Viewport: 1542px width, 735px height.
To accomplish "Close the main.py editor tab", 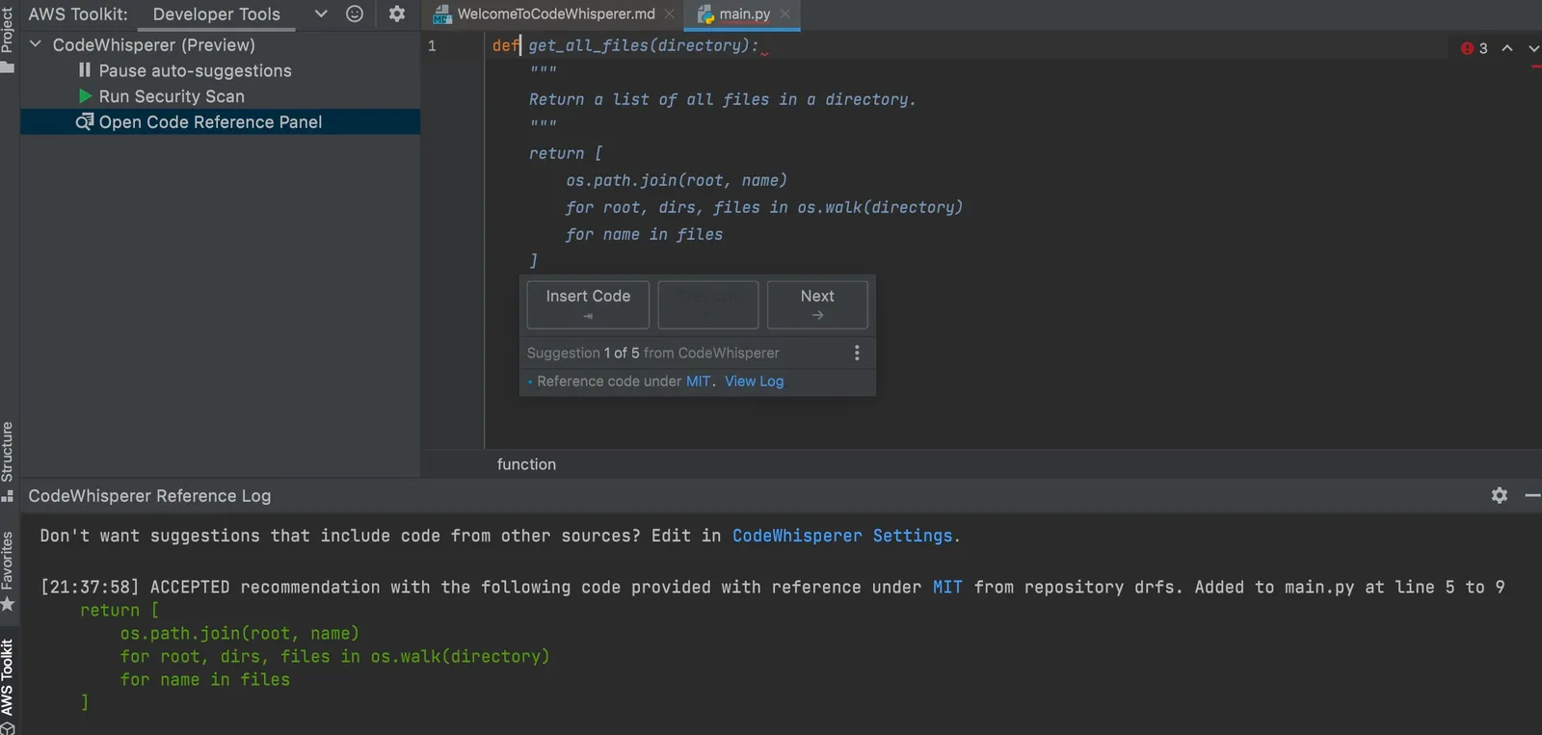I will click(785, 14).
